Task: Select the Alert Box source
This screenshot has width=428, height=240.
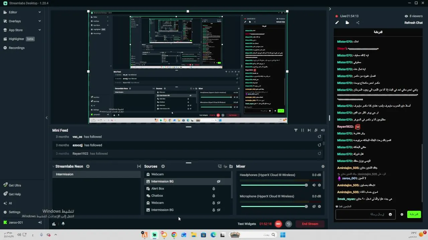Action: click(x=188, y=189)
